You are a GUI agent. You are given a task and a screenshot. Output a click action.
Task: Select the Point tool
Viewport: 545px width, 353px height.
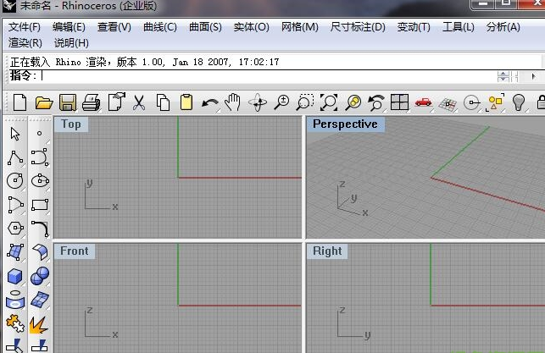pos(39,133)
